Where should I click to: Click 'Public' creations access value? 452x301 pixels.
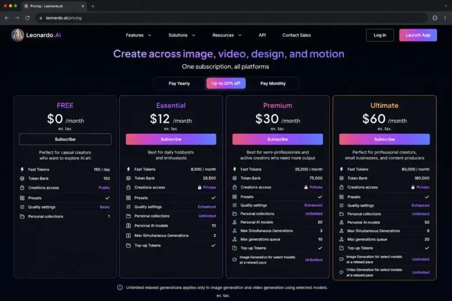point(104,188)
